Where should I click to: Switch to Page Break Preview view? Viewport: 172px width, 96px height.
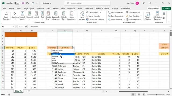(144, 94)
